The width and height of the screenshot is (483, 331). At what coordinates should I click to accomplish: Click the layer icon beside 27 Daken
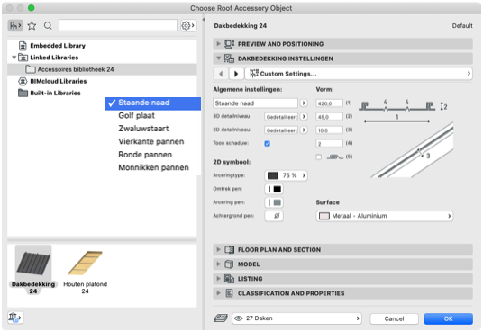(221, 318)
